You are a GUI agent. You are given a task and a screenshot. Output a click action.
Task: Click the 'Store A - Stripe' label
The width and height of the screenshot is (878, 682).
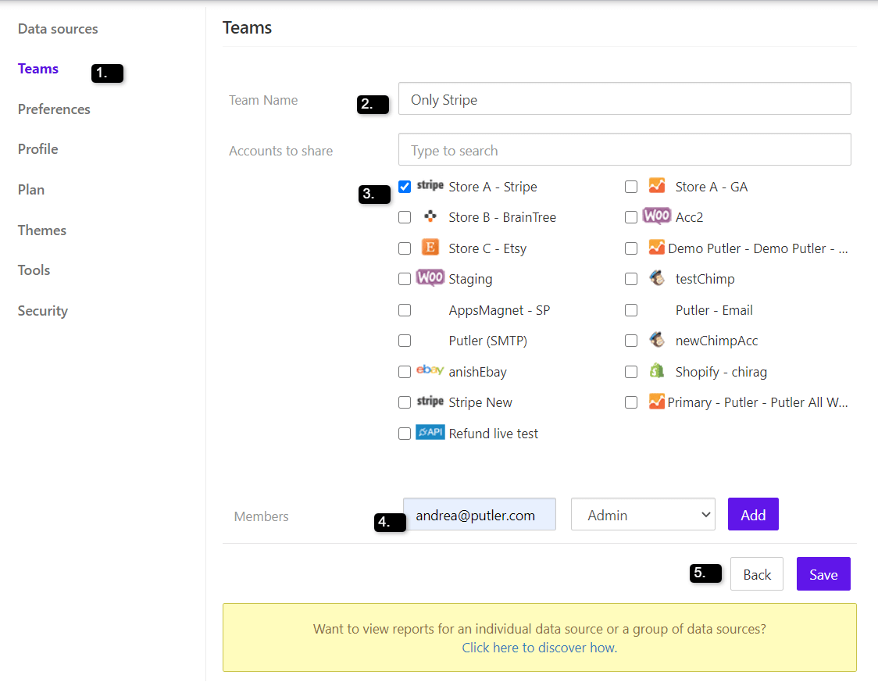tap(493, 187)
